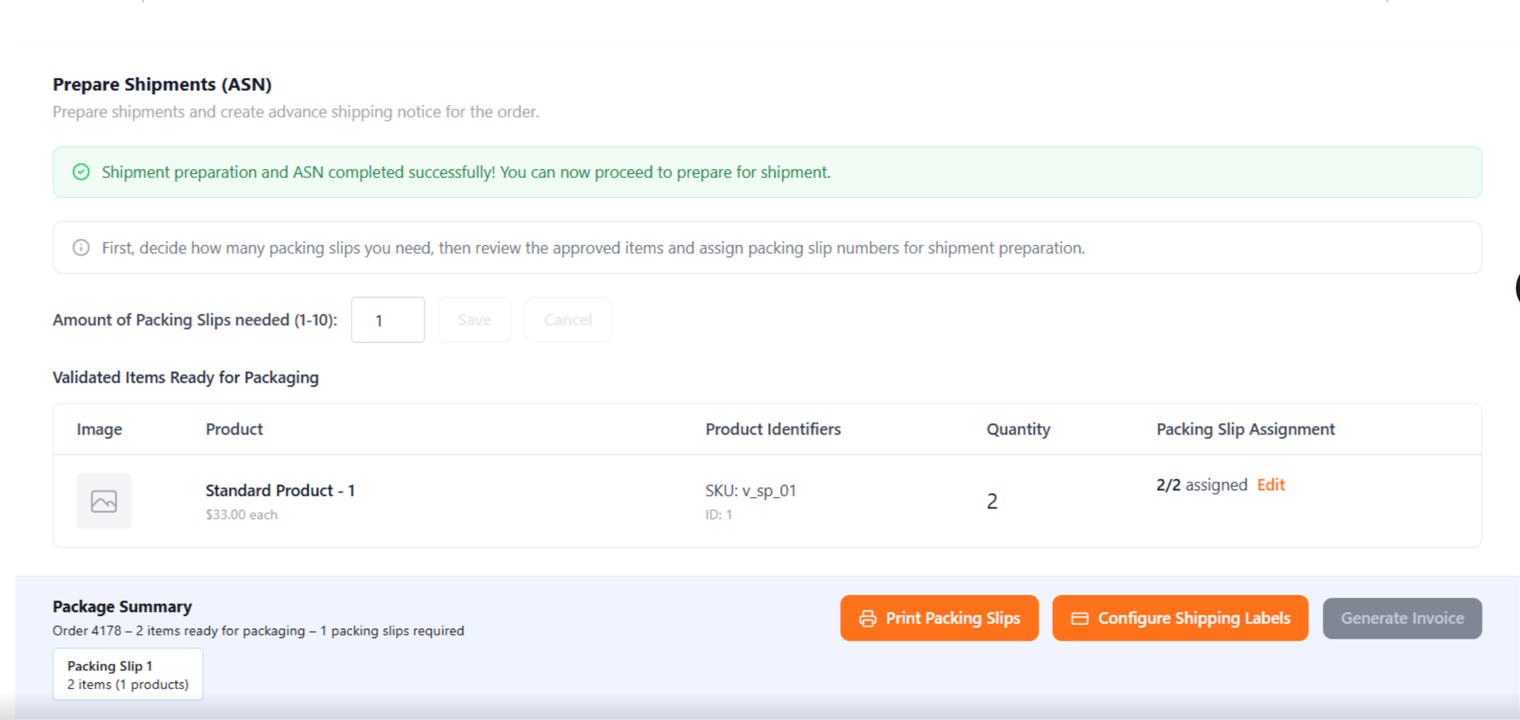Viewport: 1520px width, 720px height.
Task: Click the Cancel button
Action: point(568,320)
